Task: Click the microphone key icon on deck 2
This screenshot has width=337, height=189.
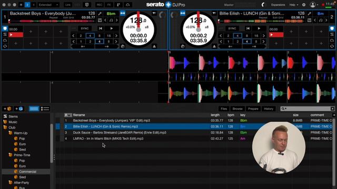Action: tap(309, 14)
